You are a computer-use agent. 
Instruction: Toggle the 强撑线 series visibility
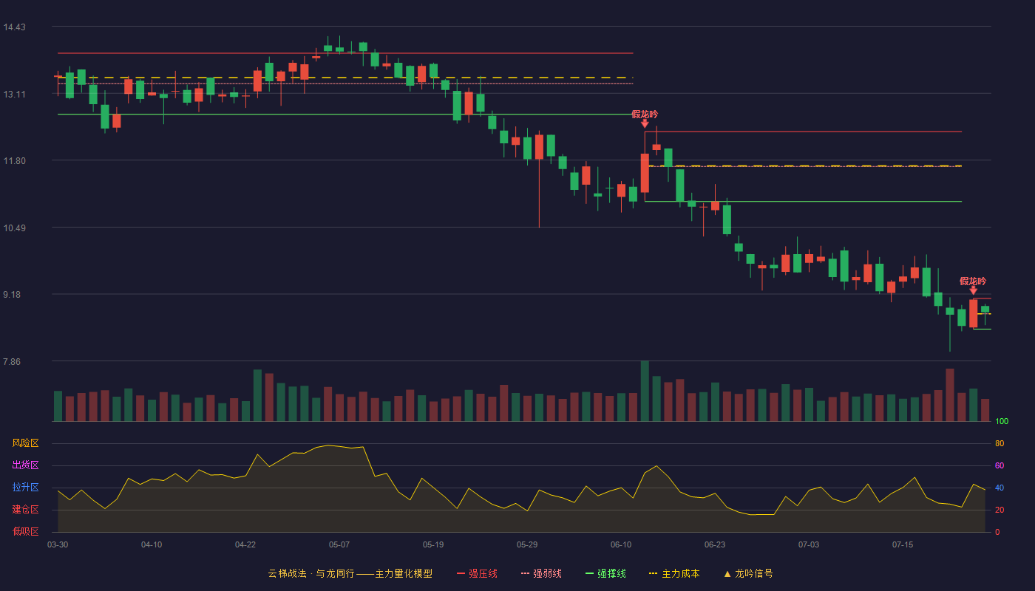click(605, 573)
